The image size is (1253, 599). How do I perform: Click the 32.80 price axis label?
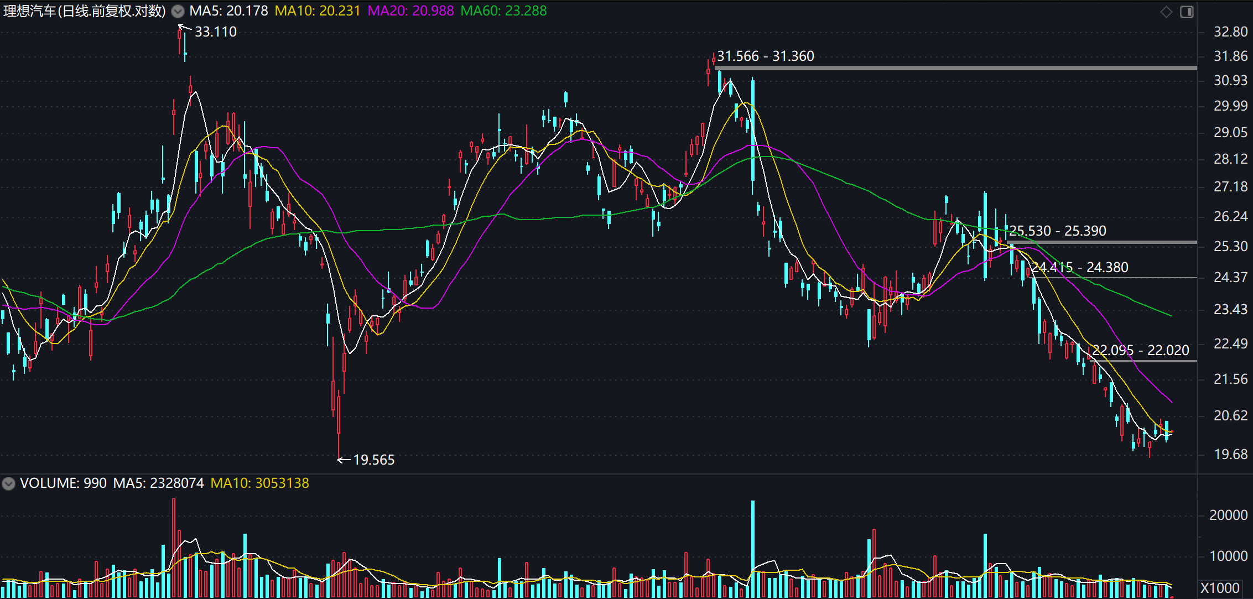1230,32
